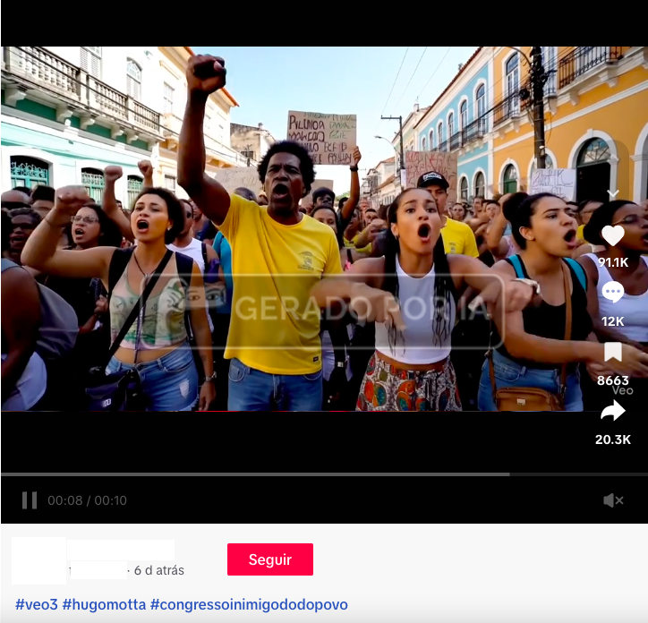Screen dimensions: 648x623
Task: Click the 20.3K shares count
Action: click(x=612, y=440)
